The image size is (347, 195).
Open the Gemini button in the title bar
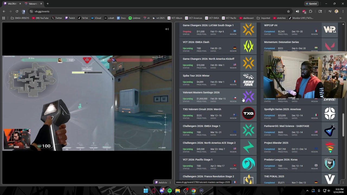311,4
